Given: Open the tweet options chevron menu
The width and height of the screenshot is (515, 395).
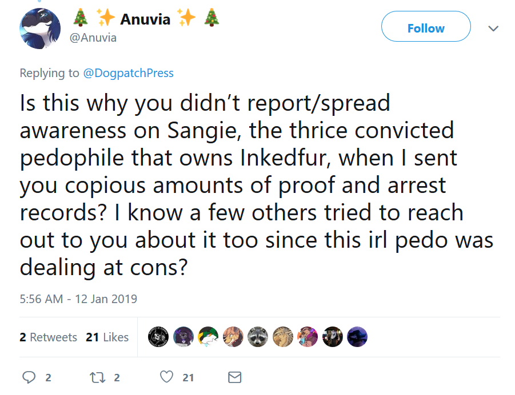Looking at the screenshot, I should click(493, 29).
